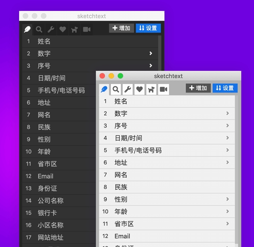This screenshot has height=247, width=254.
Task: Select 数字 row in dark window
Action: click(x=90, y=54)
